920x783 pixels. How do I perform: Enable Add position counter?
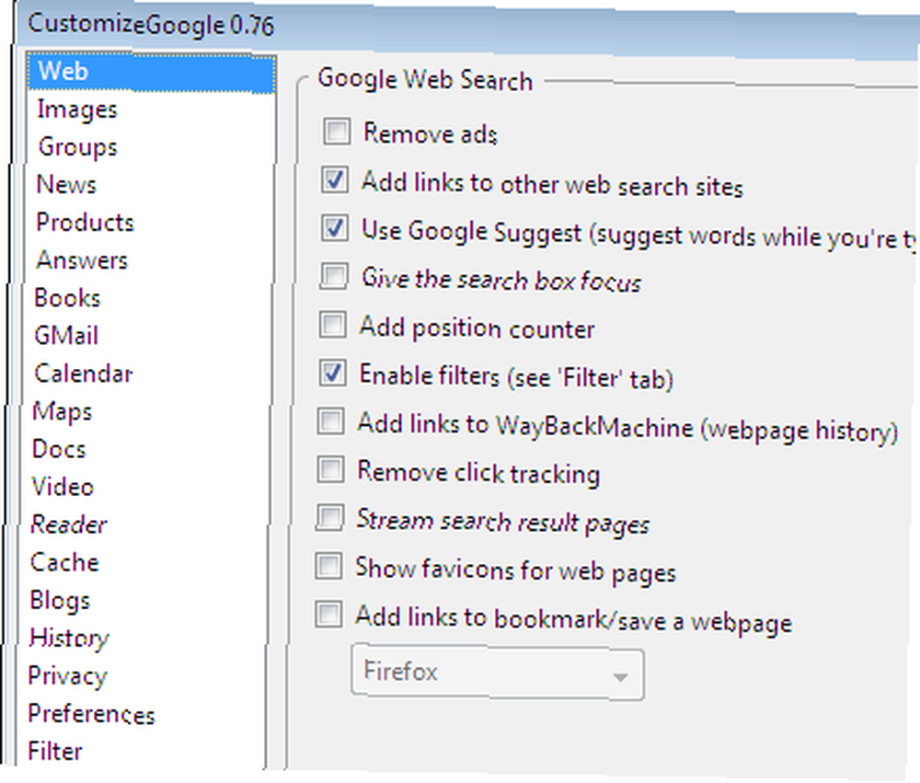pyautogui.click(x=333, y=324)
